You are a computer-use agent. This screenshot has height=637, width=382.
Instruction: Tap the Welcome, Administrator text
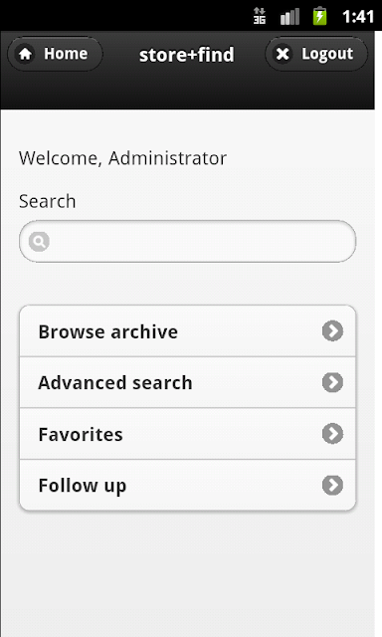pyautogui.click(x=122, y=158)
